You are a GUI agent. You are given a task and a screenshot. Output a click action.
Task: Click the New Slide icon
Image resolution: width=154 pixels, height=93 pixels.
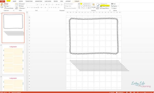[x=17, y=5]
